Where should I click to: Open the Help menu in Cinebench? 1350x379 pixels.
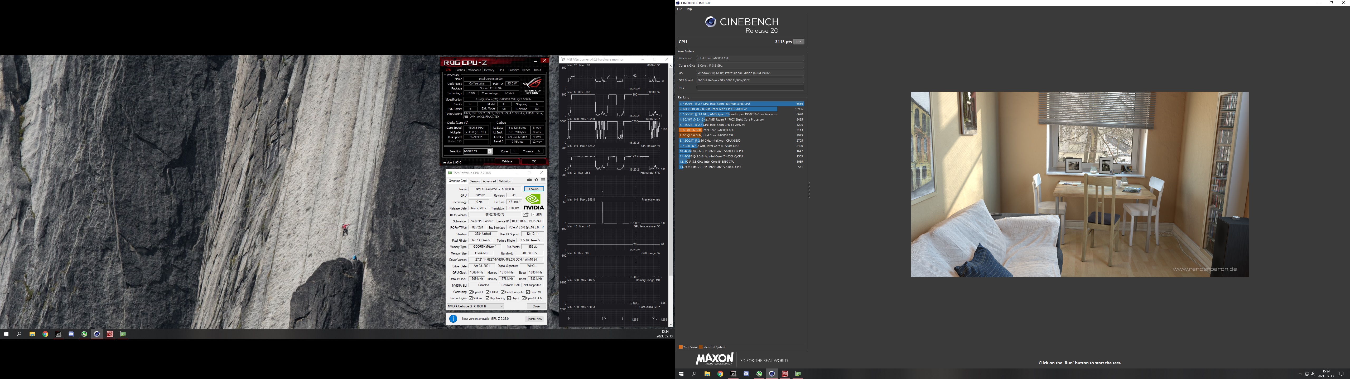689,9
